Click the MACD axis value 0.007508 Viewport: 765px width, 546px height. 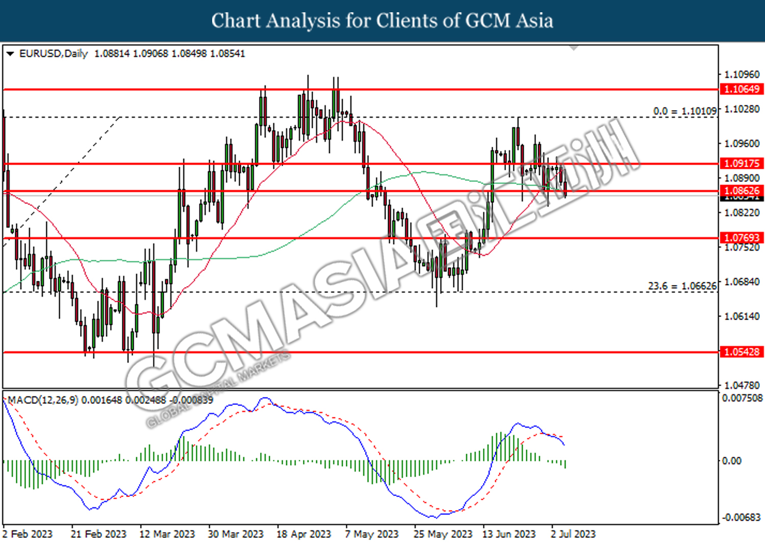pyautogui.click(x=743, y=398)
